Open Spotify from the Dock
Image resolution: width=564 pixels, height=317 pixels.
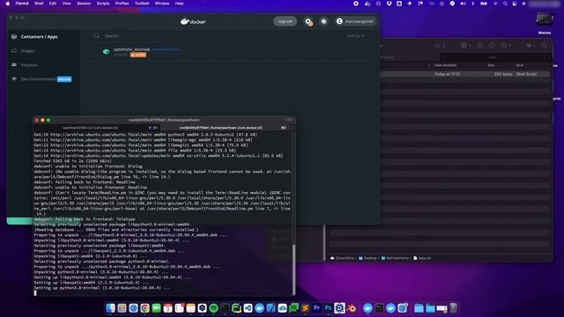[x=213, y=308]
